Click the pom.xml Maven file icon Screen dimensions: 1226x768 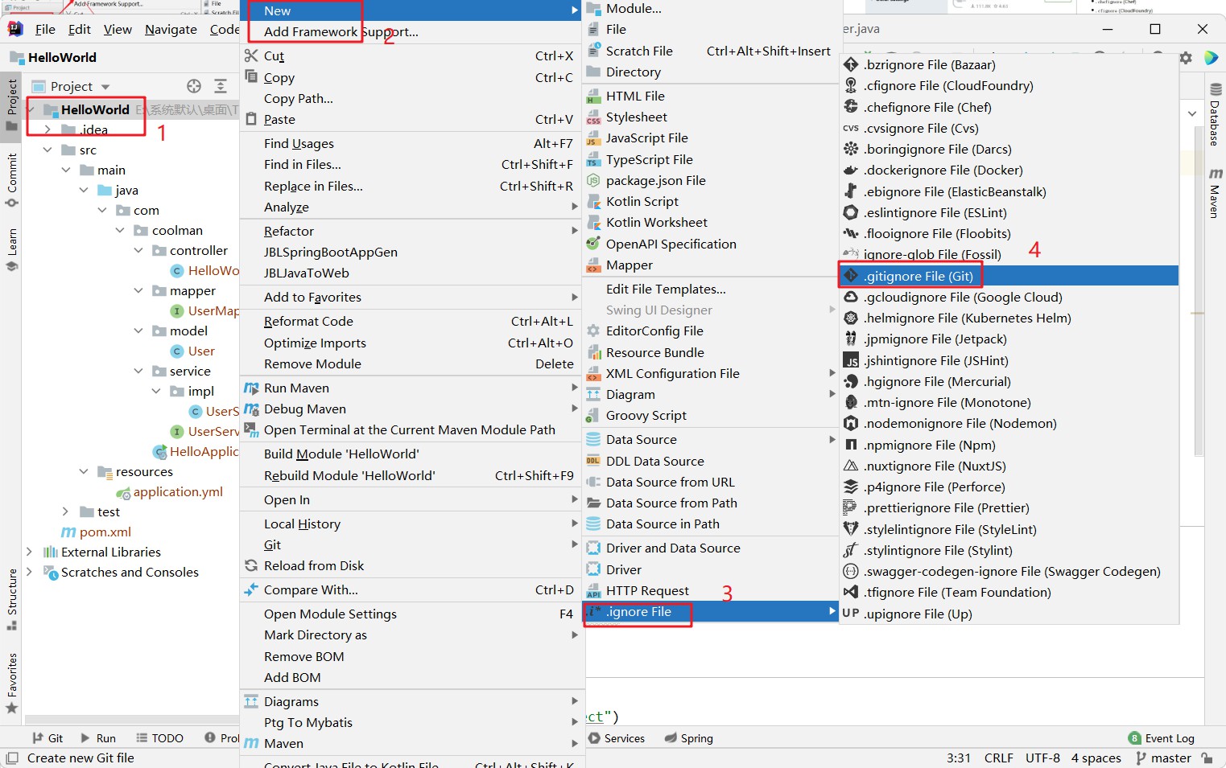tap(69, 532)
